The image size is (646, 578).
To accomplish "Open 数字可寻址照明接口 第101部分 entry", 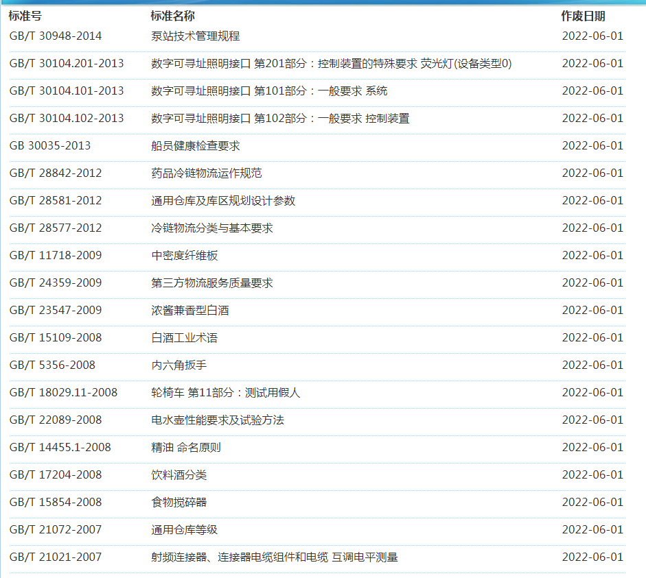I will coord(269,91).
